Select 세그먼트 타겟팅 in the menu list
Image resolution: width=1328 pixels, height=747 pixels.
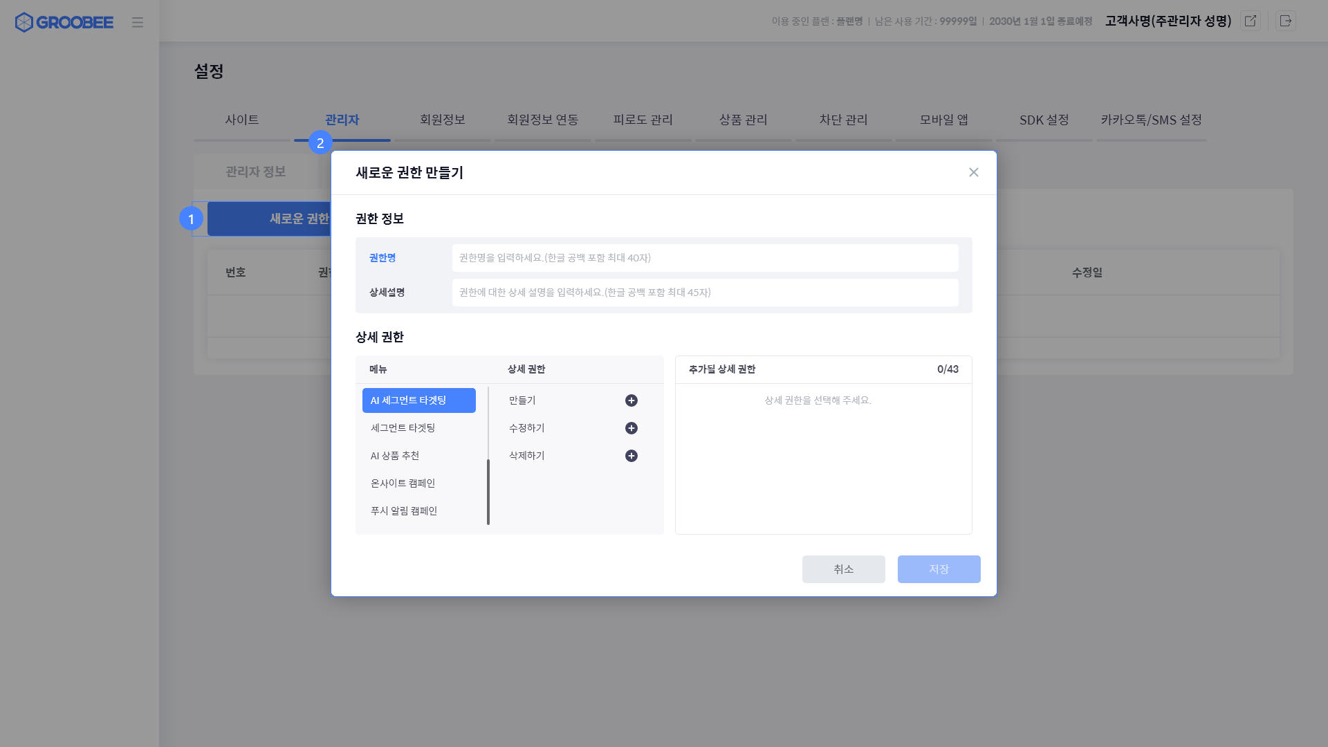403,428
